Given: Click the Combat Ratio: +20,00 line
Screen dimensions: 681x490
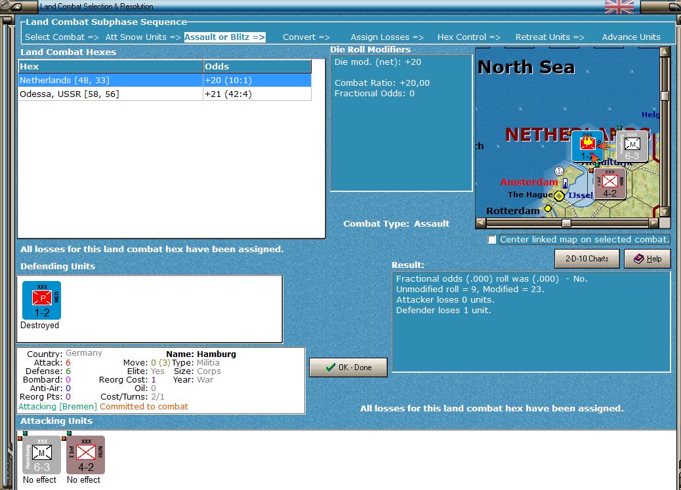Looking at the screenshot, I should tap(382, 83).
